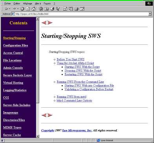Click the bottom next-page red arrow
154x143 pixels.
[50, 115]
